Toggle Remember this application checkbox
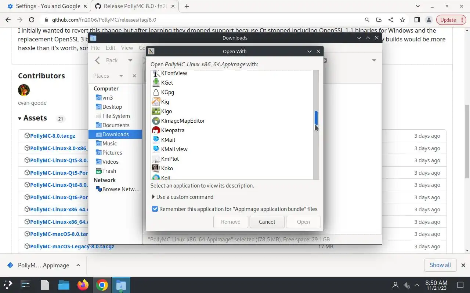Image resolution: width=470 pixels, height=293 pixels. 155,209
